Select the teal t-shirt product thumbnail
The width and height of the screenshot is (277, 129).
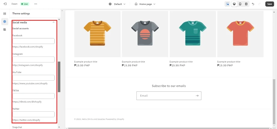point(193,34)
